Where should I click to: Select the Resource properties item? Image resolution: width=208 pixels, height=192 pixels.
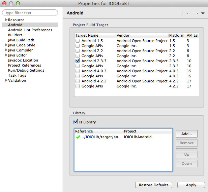coord(16,20)
